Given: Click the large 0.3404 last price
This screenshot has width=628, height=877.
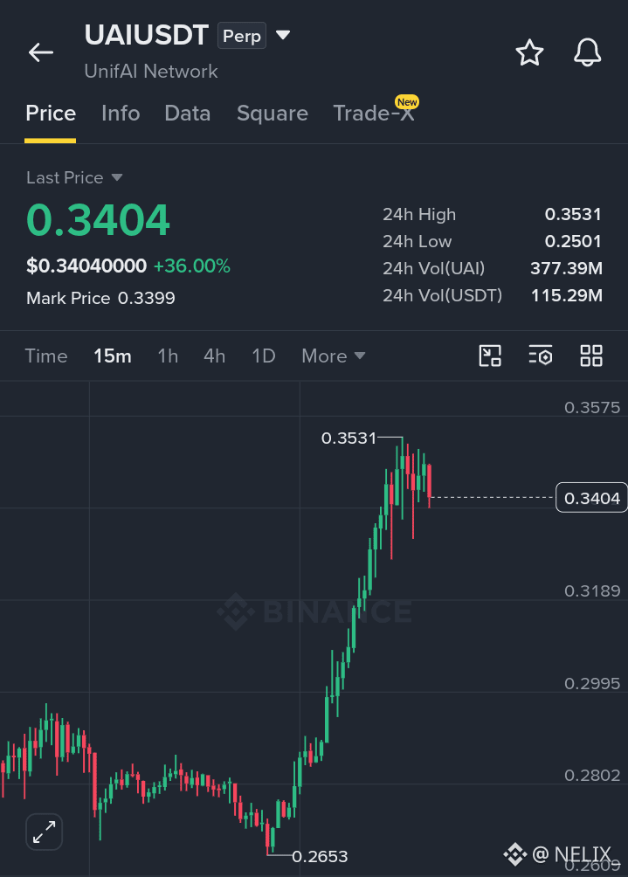Looking at the screenshot, I should pos(98,219).
